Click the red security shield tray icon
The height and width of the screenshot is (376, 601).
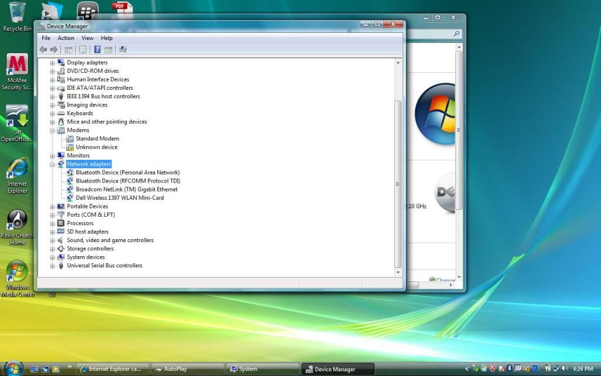[x=492, y=369]
